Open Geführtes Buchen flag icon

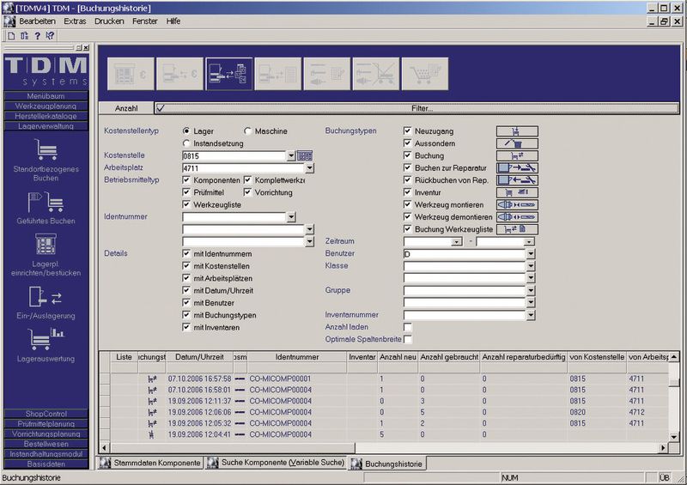tap(46, 202)
